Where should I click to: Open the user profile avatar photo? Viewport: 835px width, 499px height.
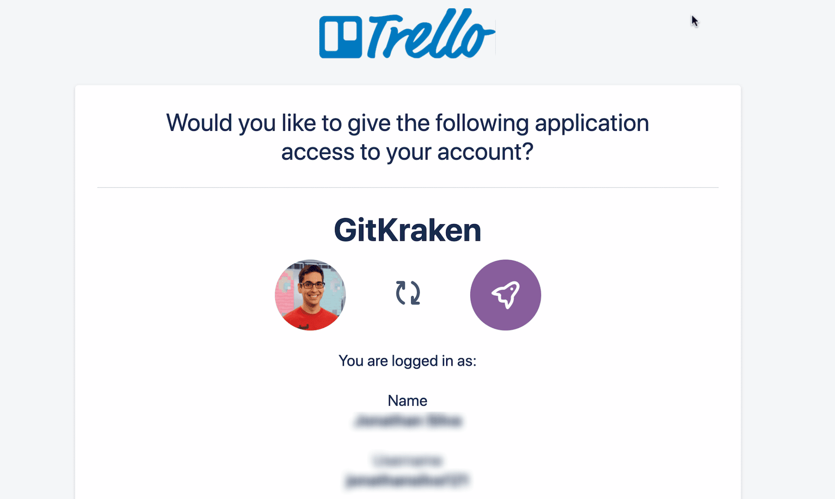click(312, 295)
